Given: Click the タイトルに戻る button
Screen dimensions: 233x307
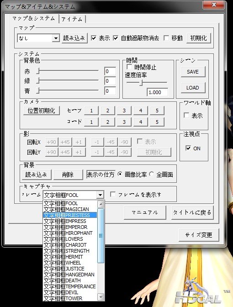Looking at the screenshot, I should tap(192, 212).
